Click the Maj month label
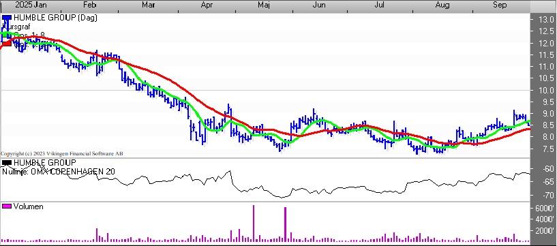This screenshot has width=557, height=246. point(264,5)
